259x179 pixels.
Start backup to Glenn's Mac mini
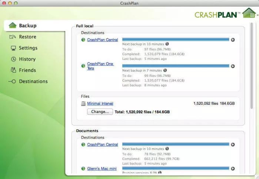click(233, 169)
